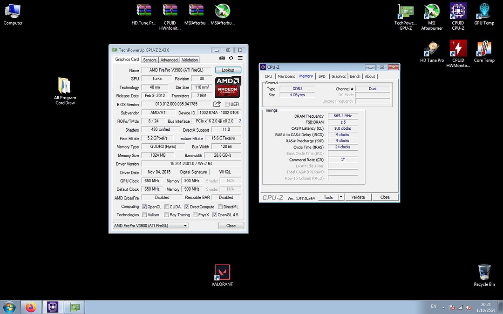Click the Lookup button in GPU-Z
The width and height of the screenshot is (503, 314).
point(228,69)
